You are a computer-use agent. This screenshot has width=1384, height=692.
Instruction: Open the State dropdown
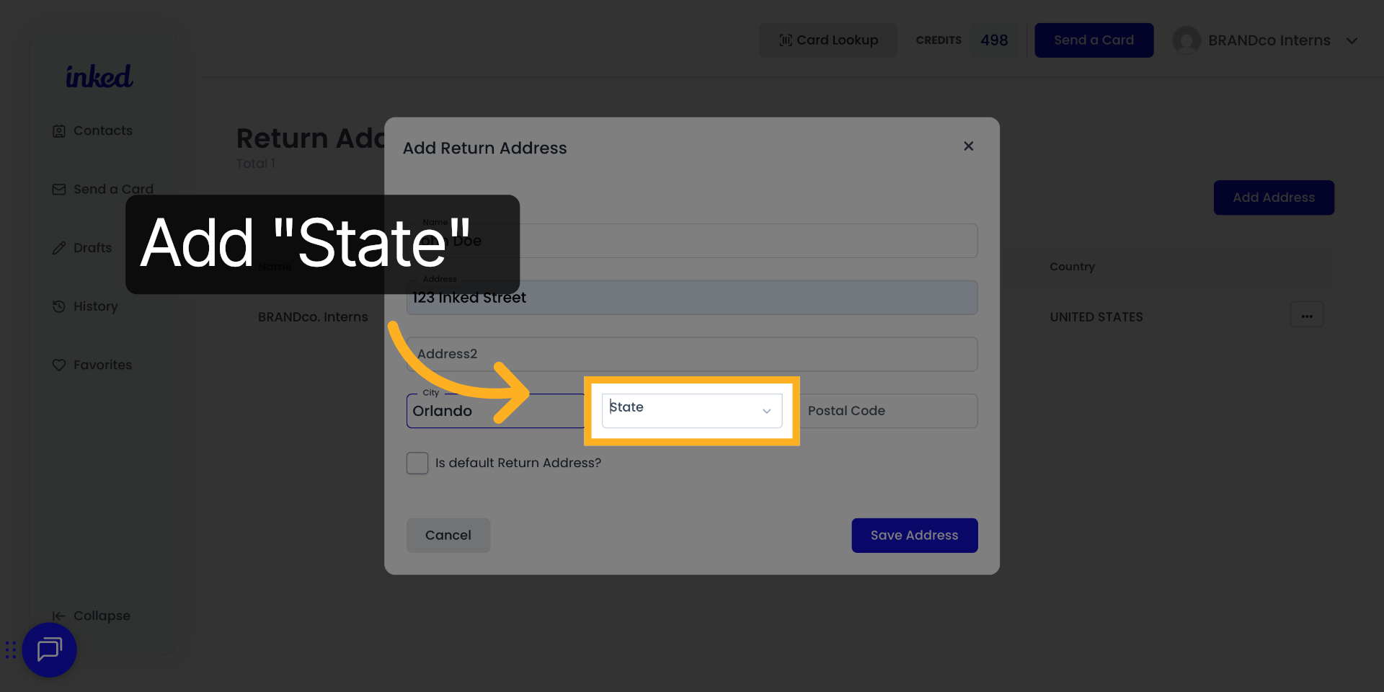pos(691,410)
